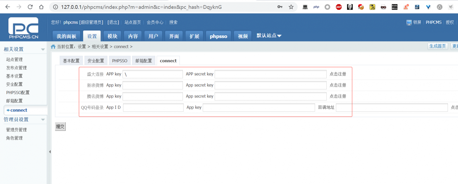Click the gray triangle circle extension icon
The width and height of the screenshot is (458, 184).
click(x=439, y=7)
